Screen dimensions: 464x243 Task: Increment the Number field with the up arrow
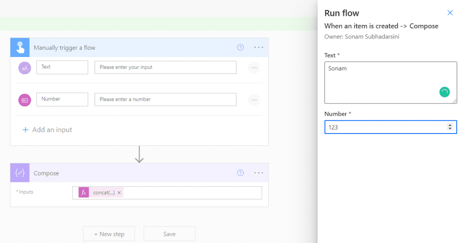point(450,125)
